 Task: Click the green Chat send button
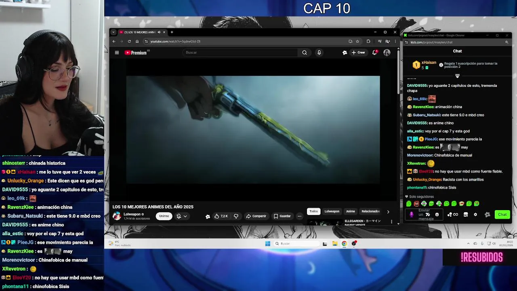(502, 215)
